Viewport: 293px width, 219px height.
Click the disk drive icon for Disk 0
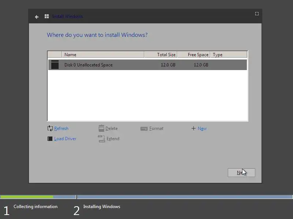(55, 65)
